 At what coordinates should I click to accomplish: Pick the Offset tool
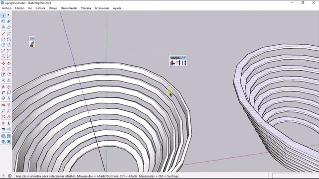[x=9, y=75]
